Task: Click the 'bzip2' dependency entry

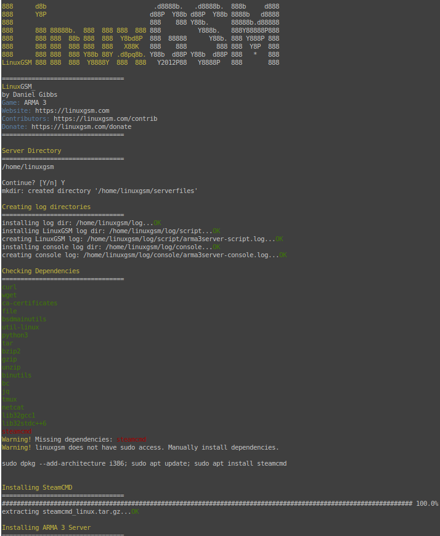Action: coord(11,352)
